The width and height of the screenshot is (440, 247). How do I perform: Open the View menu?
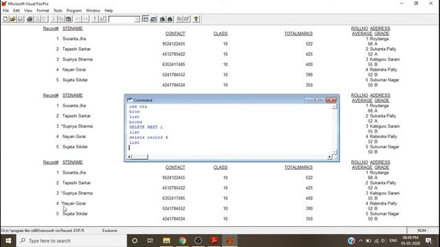pos(28,11)
